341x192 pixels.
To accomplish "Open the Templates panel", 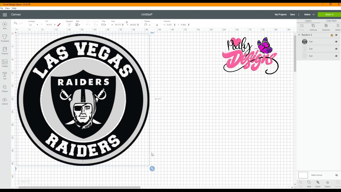I will coord(5,38).
